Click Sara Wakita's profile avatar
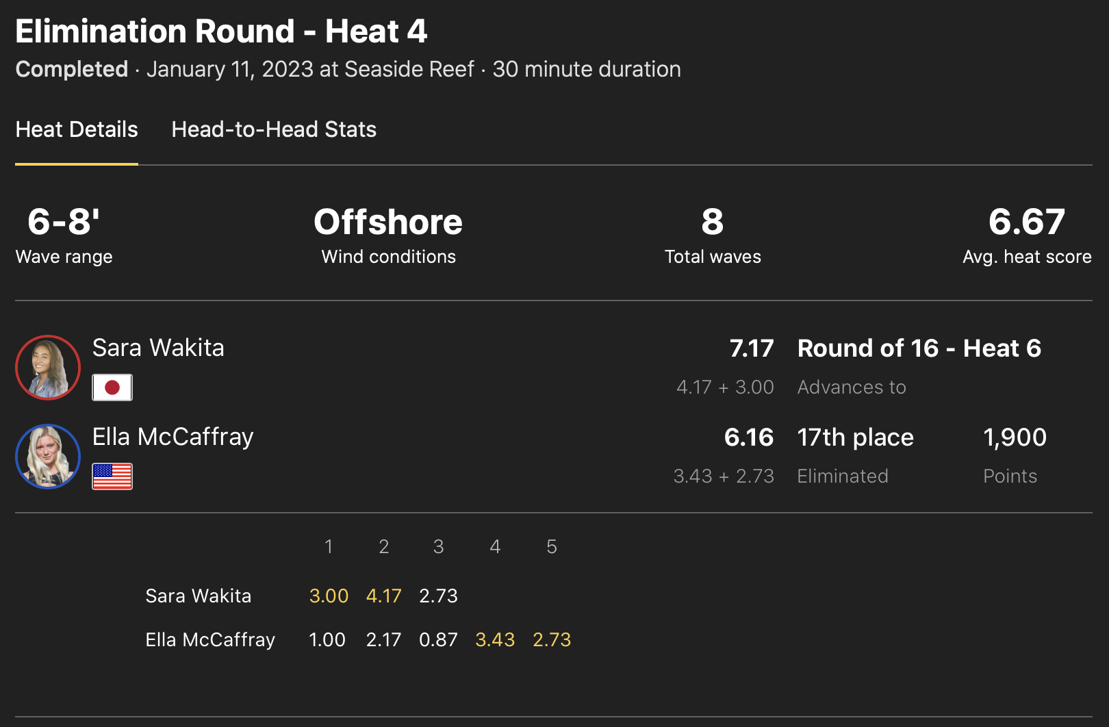This screenshot has height=727, width=1109. 48,368
